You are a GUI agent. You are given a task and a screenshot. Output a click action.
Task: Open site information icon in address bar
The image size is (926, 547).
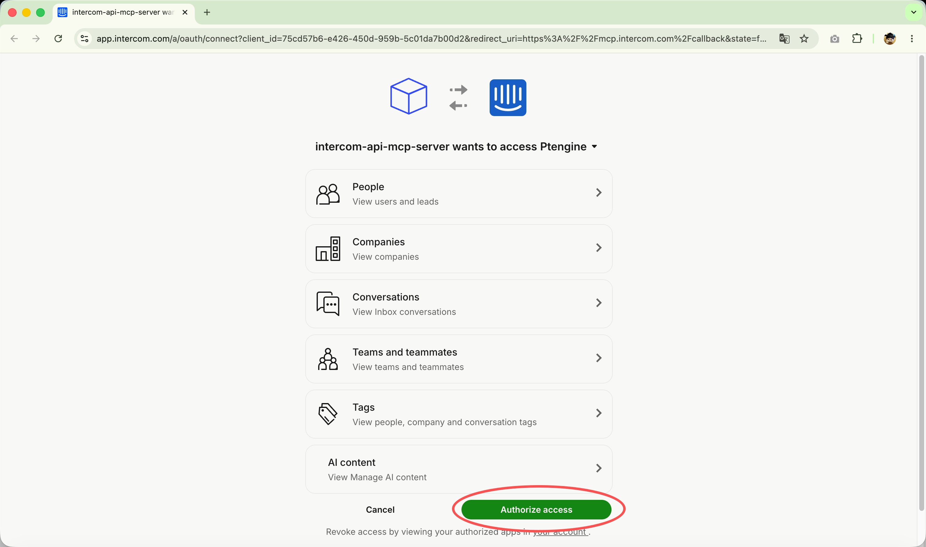tap(85, 39)
